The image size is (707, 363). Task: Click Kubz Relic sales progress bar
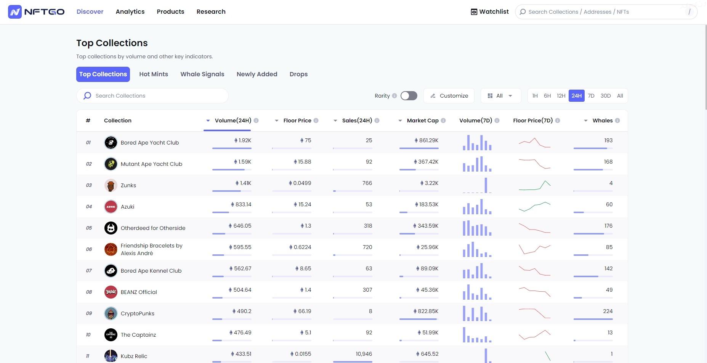point(353,362)
